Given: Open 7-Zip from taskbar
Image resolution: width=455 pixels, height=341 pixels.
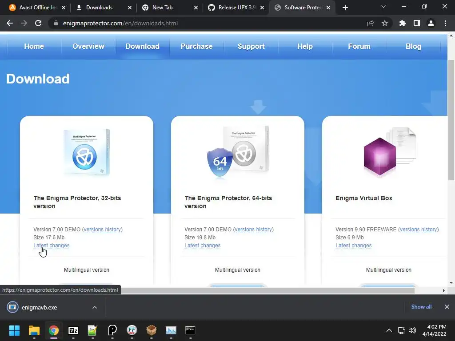Looking at the screenshot, I should tap(73, 330).
